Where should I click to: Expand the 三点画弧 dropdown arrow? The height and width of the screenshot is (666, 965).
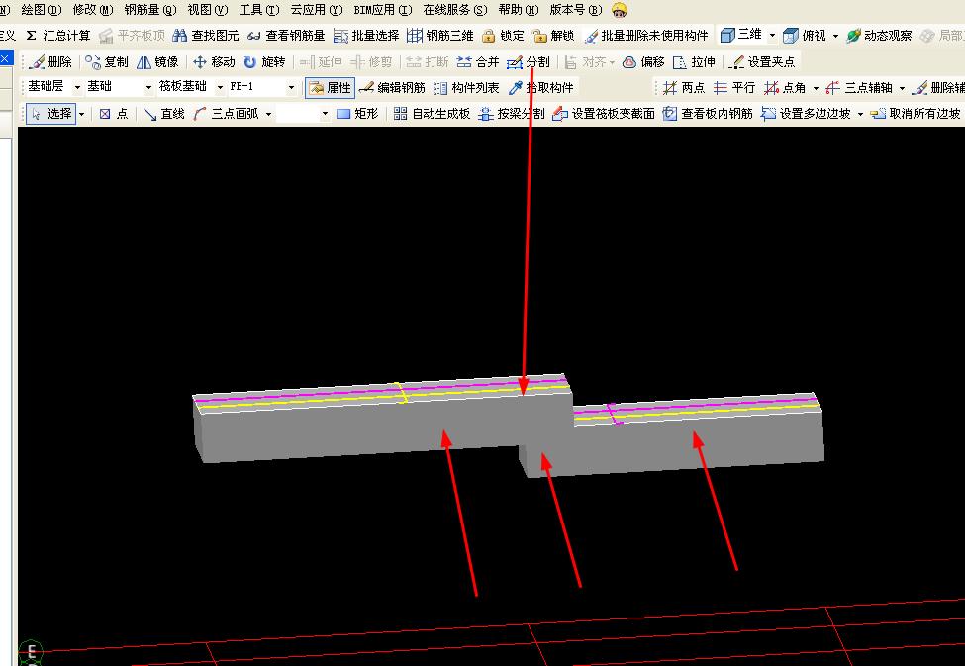[x=268, y=114]
